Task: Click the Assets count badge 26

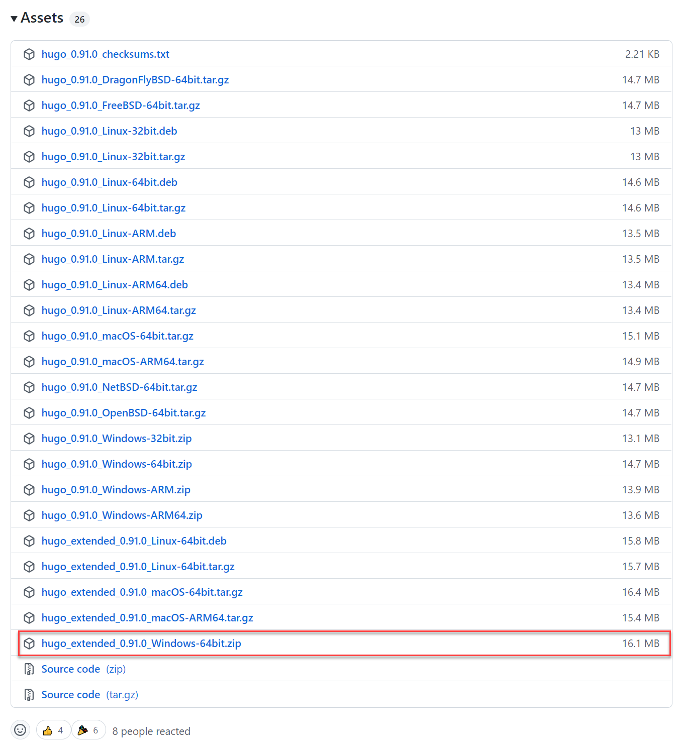Action: (79, 19)
